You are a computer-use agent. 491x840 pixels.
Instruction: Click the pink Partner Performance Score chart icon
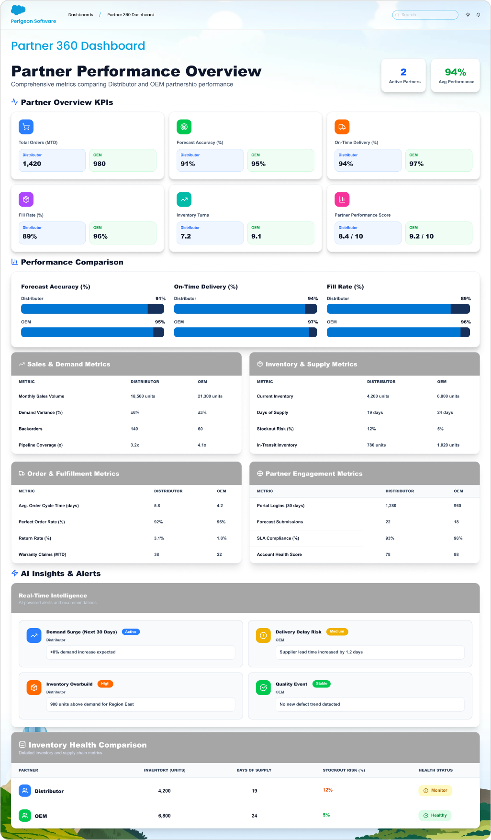(342, 199)
